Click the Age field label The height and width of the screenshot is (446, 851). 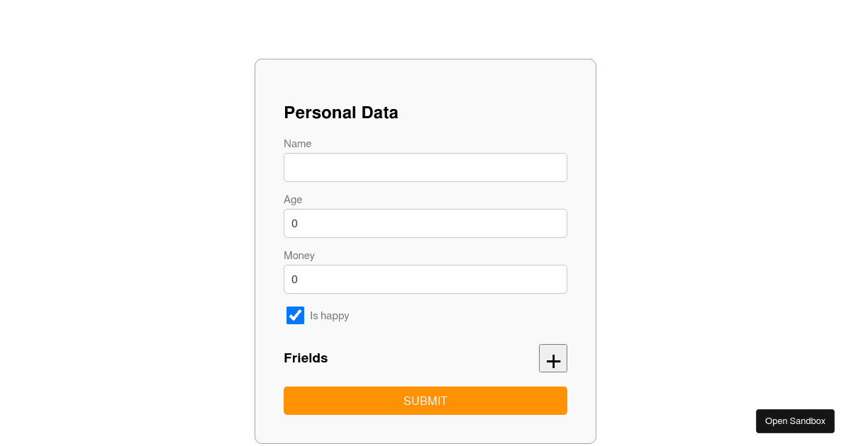tap(293, 200)
